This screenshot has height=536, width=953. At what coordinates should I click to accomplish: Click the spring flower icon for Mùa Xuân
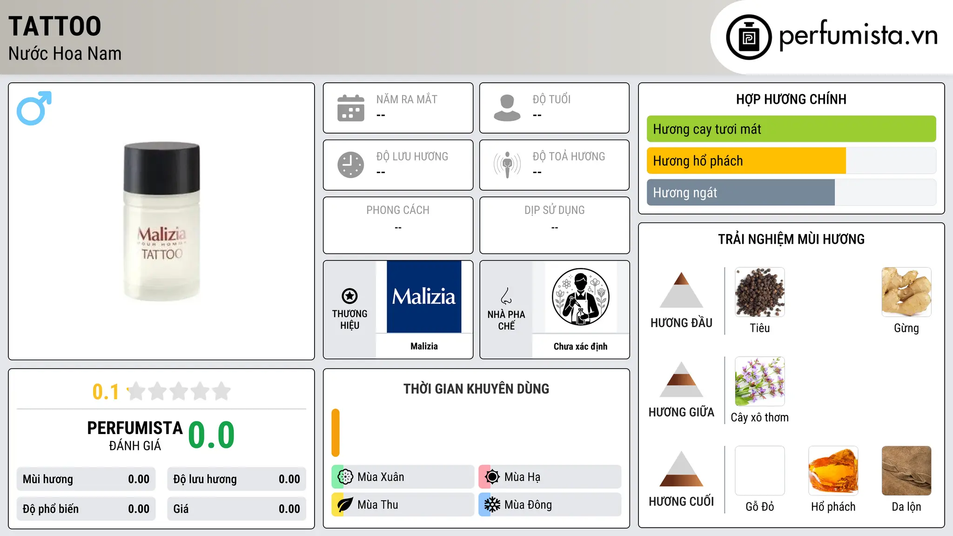345,477
